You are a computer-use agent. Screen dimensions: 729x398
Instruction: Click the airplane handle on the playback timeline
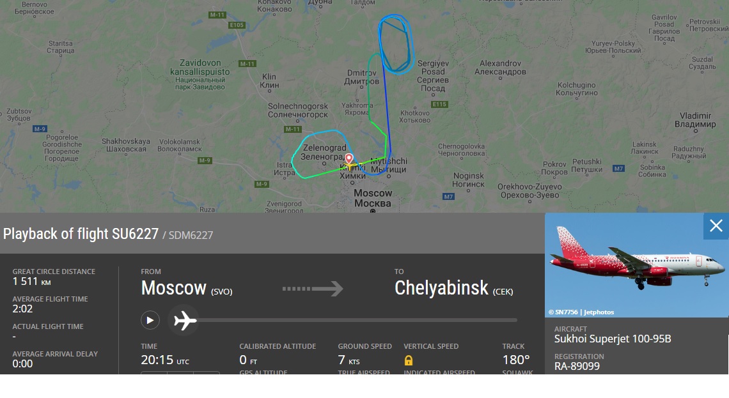pos(184,321)
